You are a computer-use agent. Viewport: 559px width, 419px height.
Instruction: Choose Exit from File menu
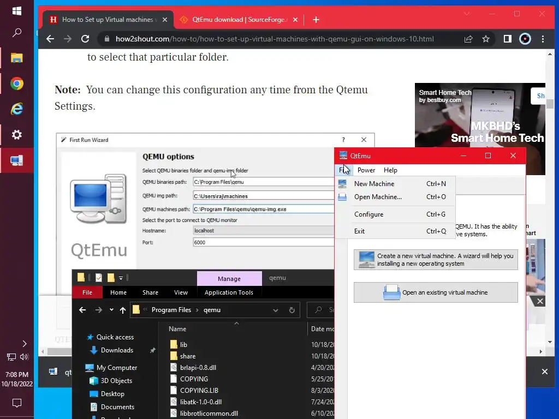pos(395,231)
